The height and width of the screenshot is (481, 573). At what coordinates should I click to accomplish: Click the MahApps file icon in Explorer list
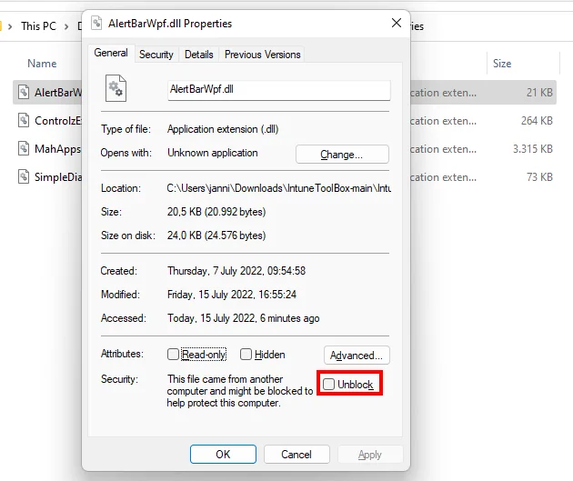point(24,148)
